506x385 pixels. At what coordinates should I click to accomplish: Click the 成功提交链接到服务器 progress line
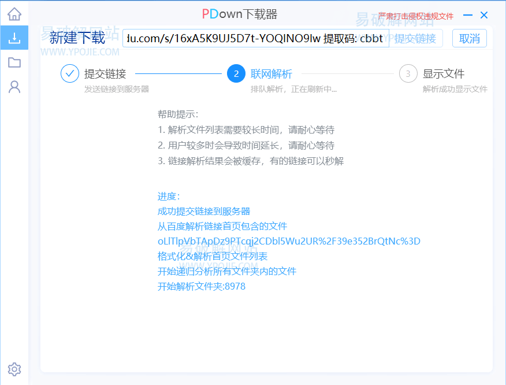pos(204,212)
